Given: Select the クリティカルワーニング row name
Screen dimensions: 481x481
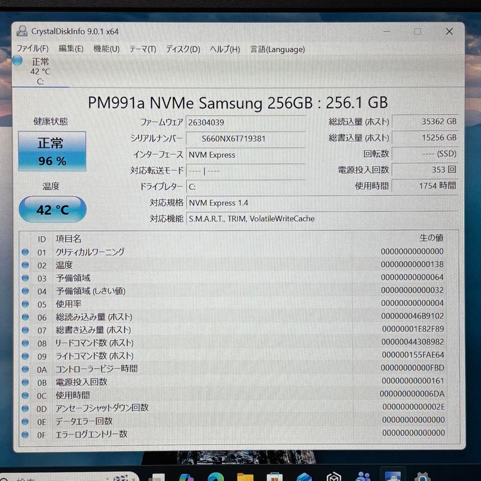Looking at the screenshot, I should [x=90, y=252].
